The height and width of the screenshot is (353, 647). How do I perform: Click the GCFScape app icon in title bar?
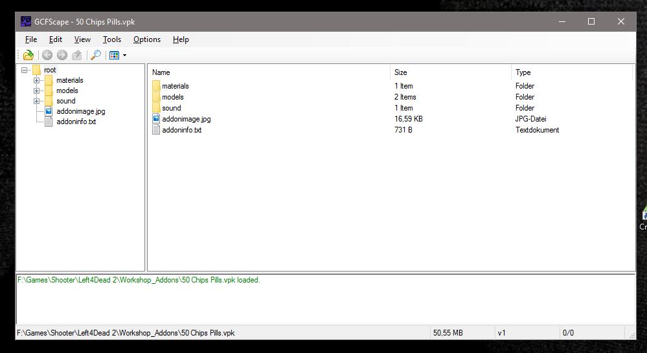pos(26,21)
